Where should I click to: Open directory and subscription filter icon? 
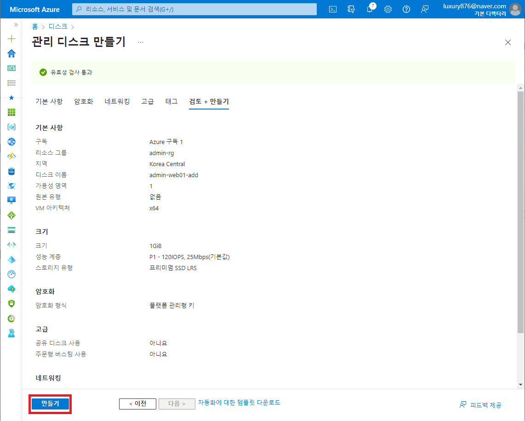[x=351, y=9]
